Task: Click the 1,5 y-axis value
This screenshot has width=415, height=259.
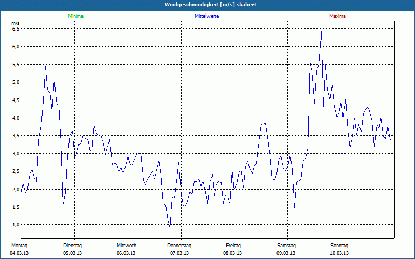Action: pyautogui.click(x=16, y=207)
